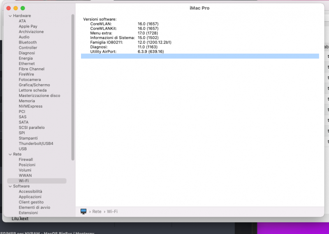The image size is (329, 234).
Task: Open SCSI parallelo entry
Action: pos(32,127)
